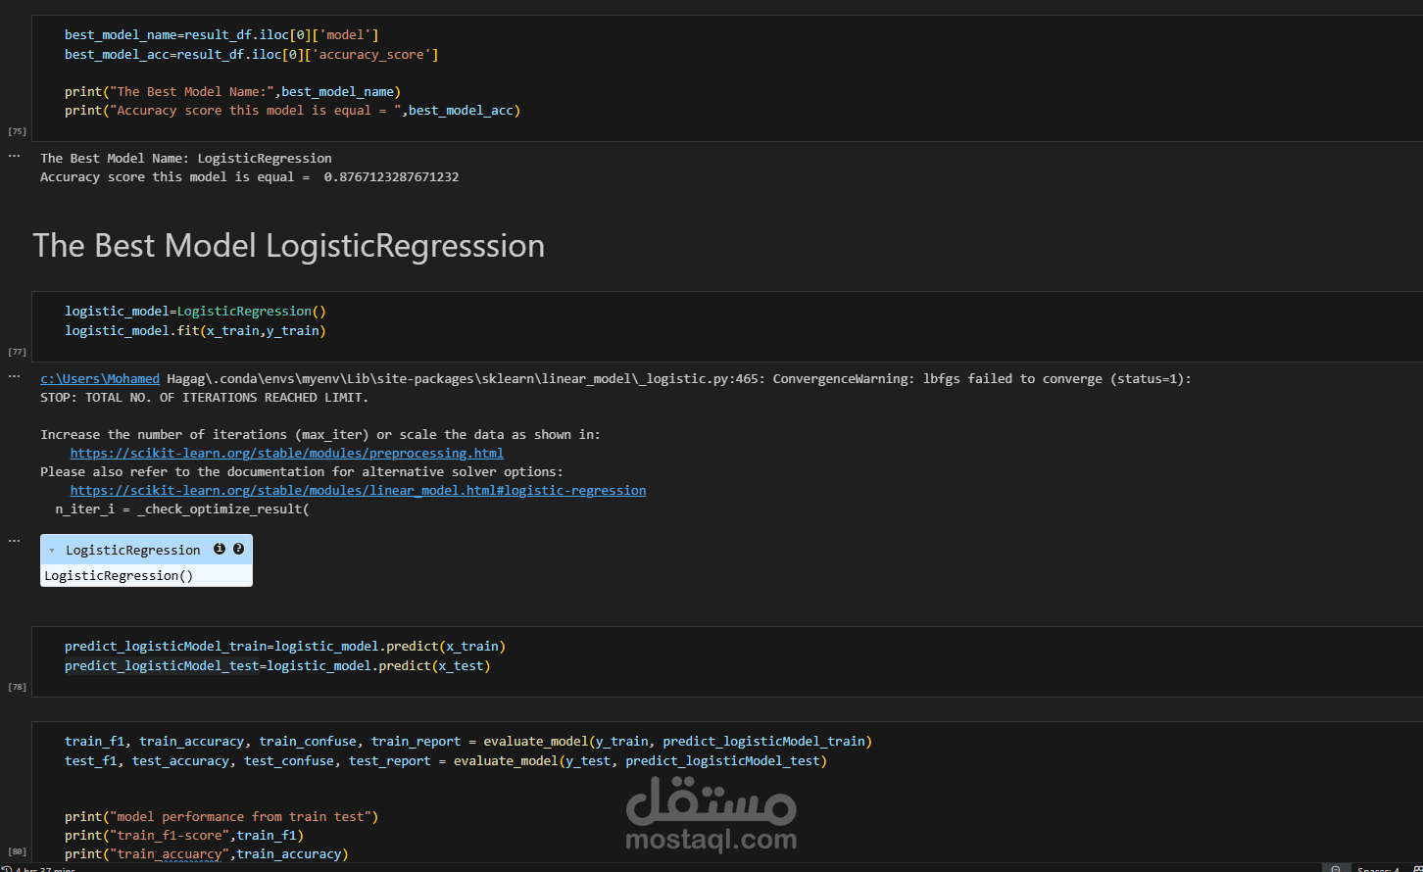The width and height of the screenshot is (1423, 872).
Task: Focus the predict_logisticModel_test code cell
Action: (727, 661)
